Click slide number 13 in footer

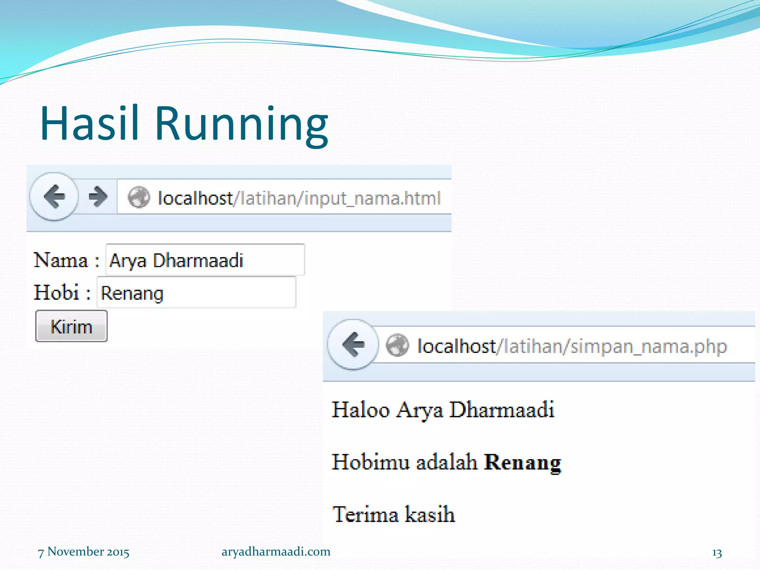pyautogui.click(x=717, y=553)
